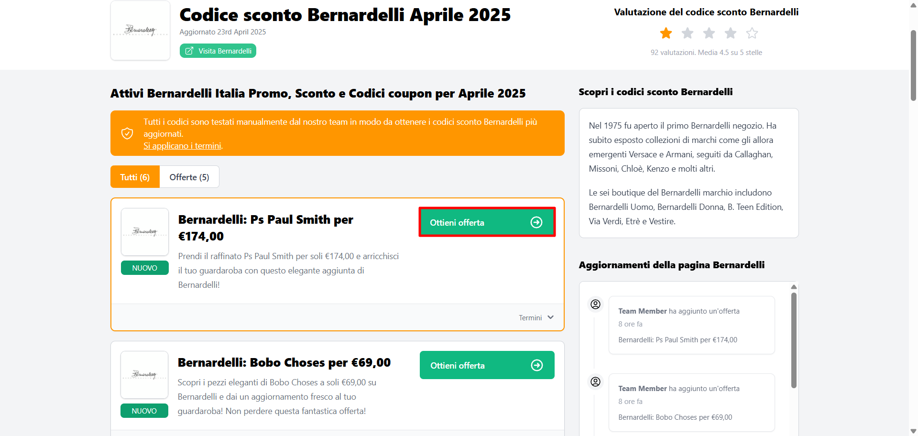Click the shield icon in the orange banner
This screenshot has height=436, width=918.
click(x=127, y=133)
